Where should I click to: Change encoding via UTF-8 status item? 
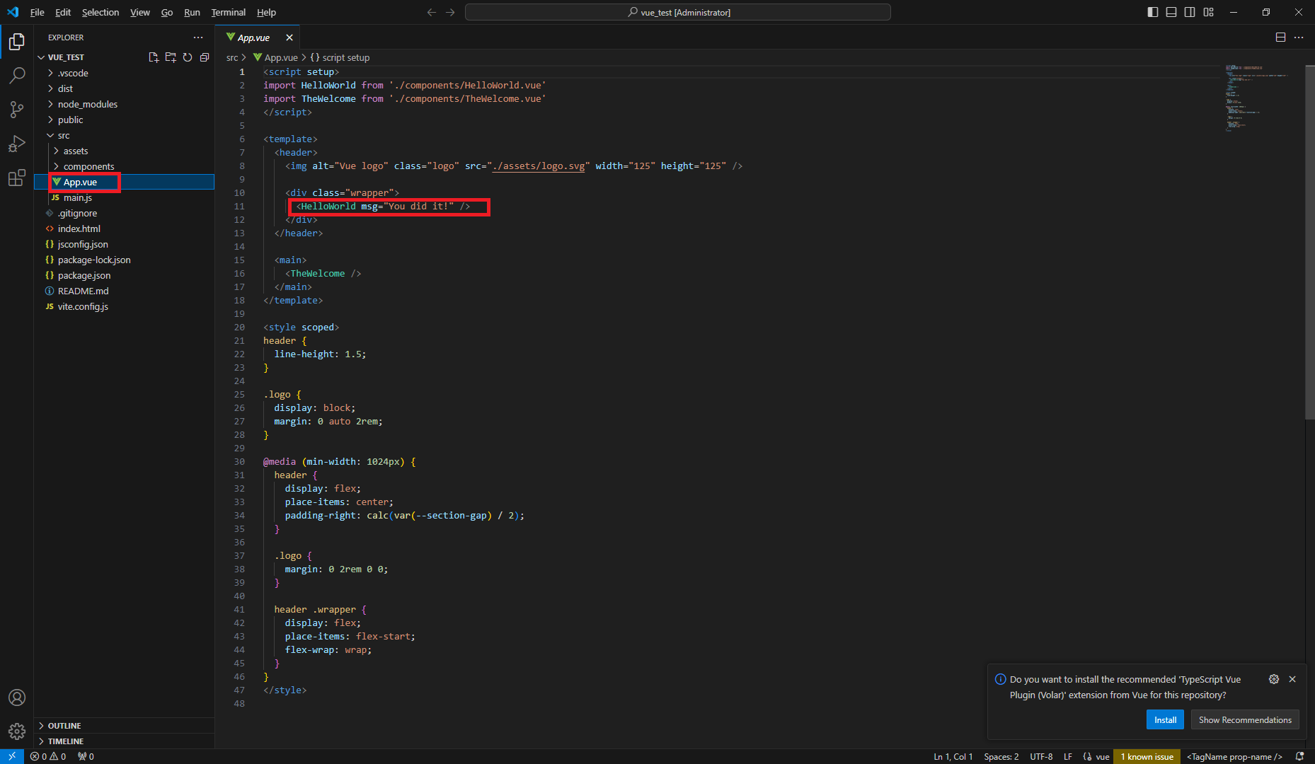1041,756
